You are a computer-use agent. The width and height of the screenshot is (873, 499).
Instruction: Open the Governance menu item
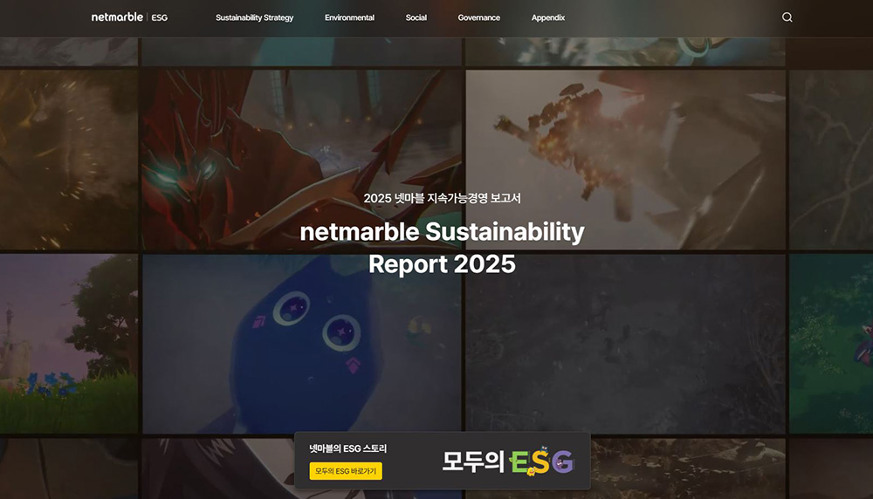pyautogui.click(x=478, y=17)
